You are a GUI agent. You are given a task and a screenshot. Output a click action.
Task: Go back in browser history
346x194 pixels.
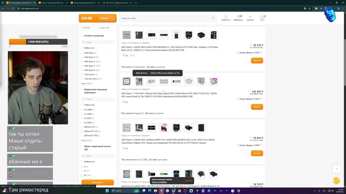coord(3,8)
